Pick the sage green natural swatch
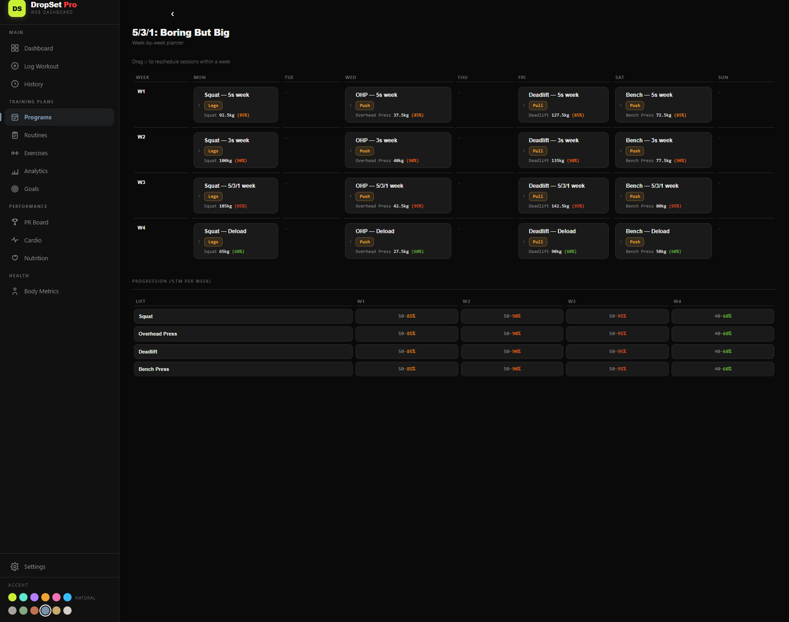This screenshot has height=622, width=789. 23,611
